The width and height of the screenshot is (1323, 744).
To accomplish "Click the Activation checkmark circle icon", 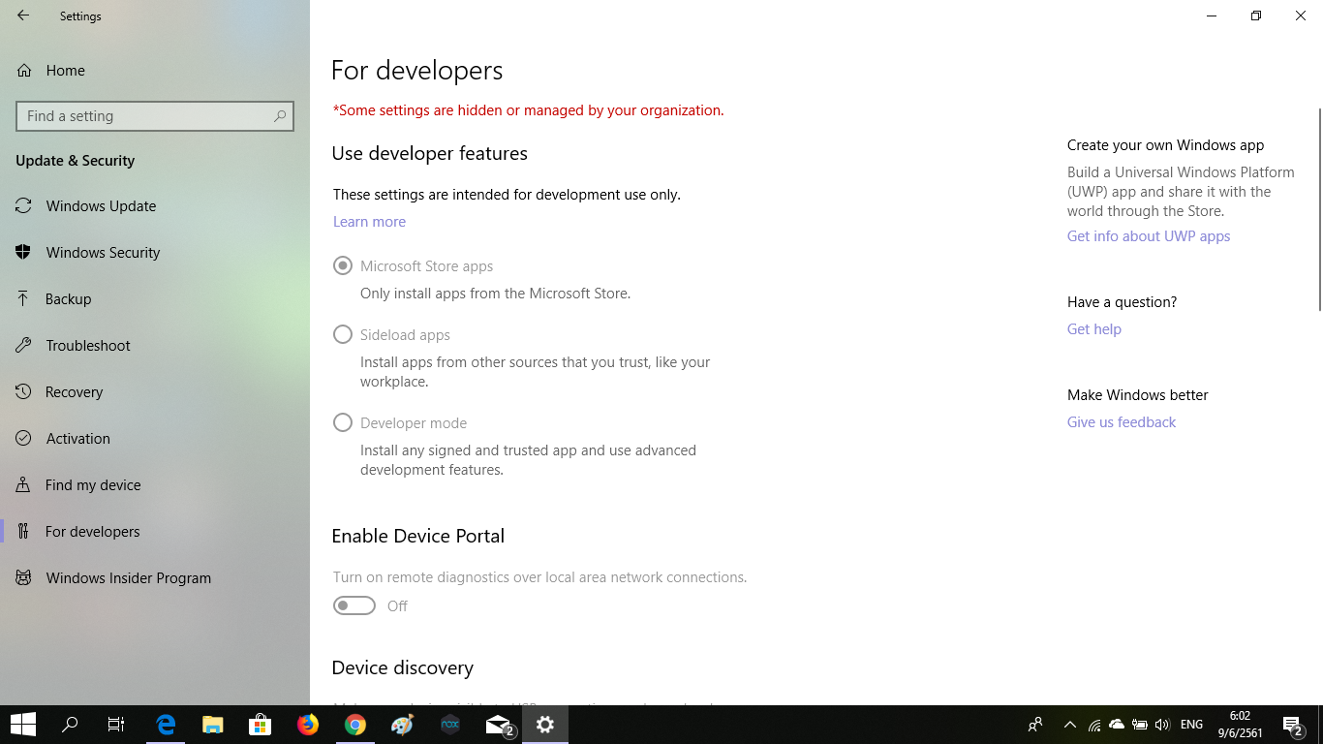I will (x=24, y=439).
